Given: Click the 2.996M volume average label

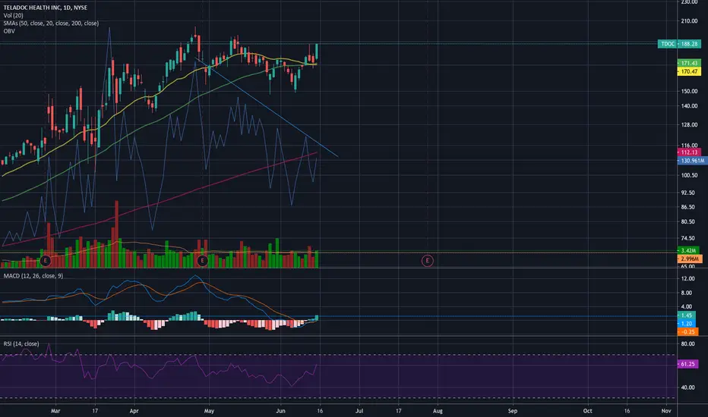Looking at the screenshot, I should click(x=690, y=259).
